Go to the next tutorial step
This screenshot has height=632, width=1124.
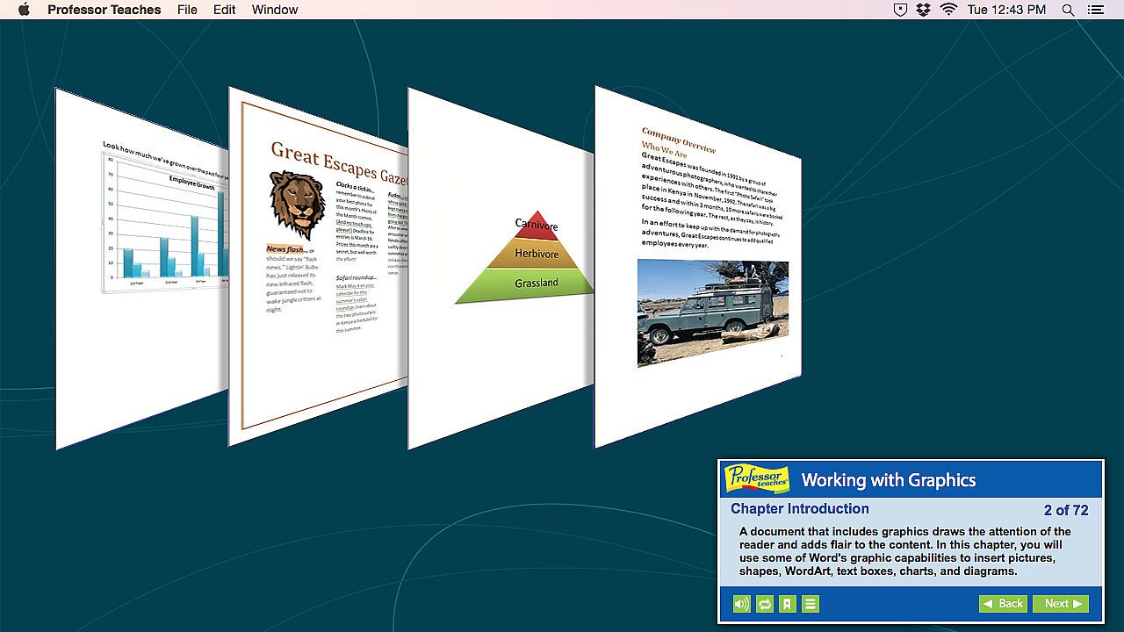click(1061, 604)
